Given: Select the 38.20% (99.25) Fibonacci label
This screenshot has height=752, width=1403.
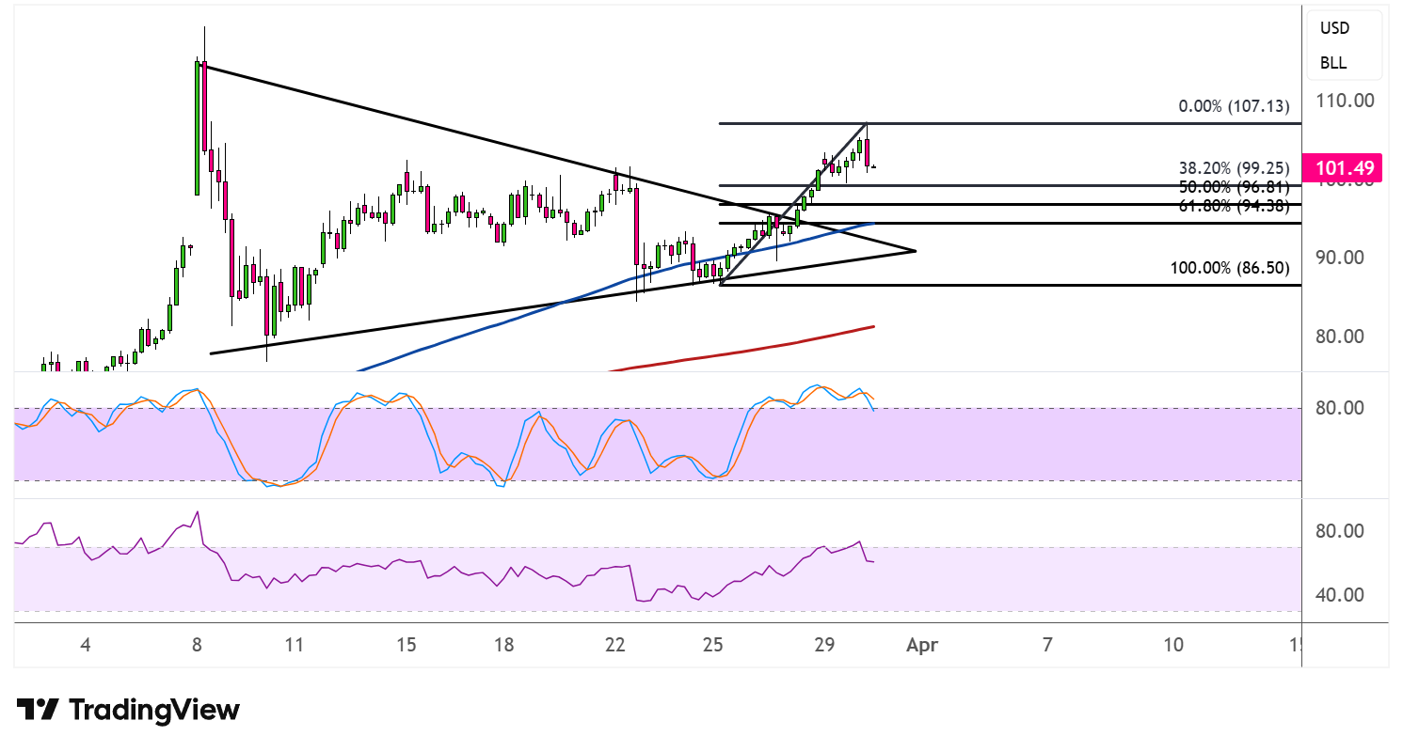Looking at the screenshot, I should [x=1234, y=169].
